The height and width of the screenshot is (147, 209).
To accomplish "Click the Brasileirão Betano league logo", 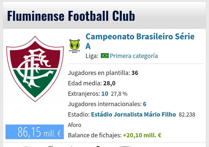I will [x=75, y=46].
